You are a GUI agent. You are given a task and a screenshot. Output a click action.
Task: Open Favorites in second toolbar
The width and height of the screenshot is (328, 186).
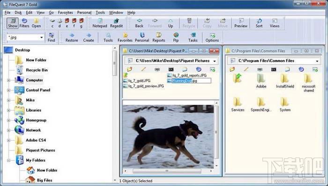[125, 37]
